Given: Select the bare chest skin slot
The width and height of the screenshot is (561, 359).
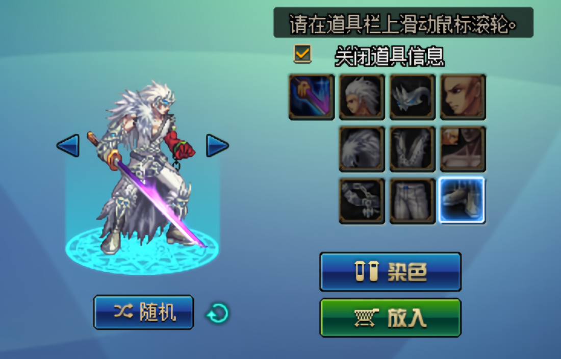Looking at the screenshot, I should pos(463,149).
